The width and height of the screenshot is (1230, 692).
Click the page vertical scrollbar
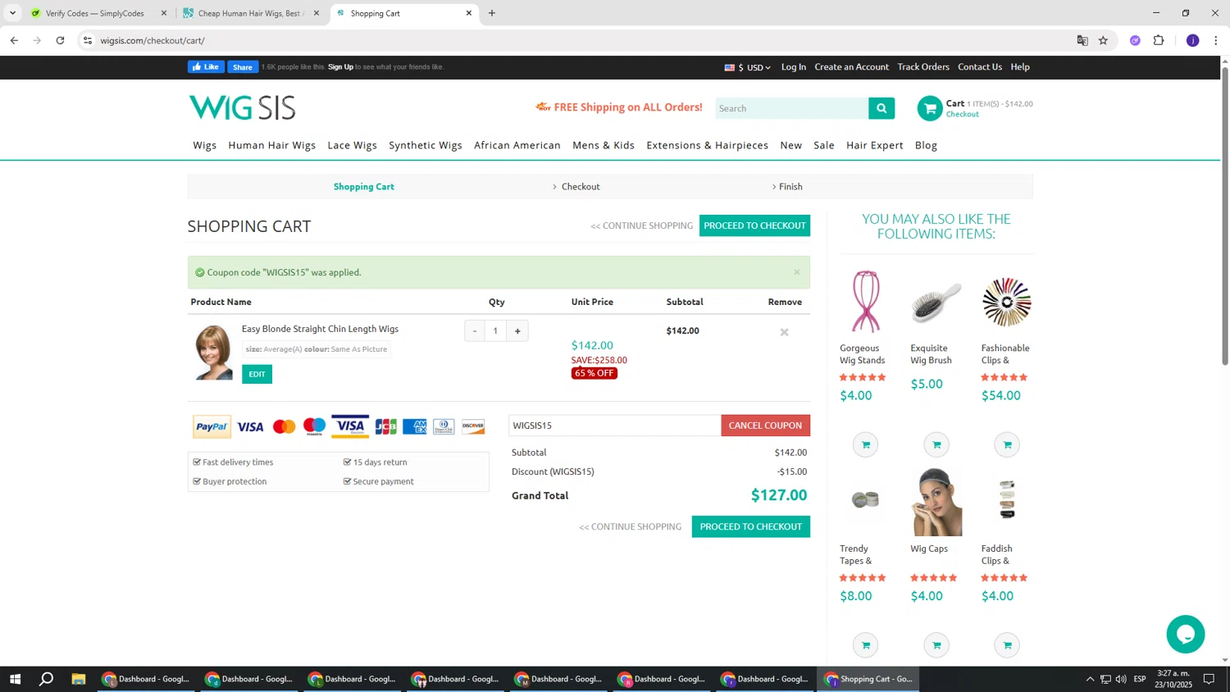click(x=1225, y=216)
